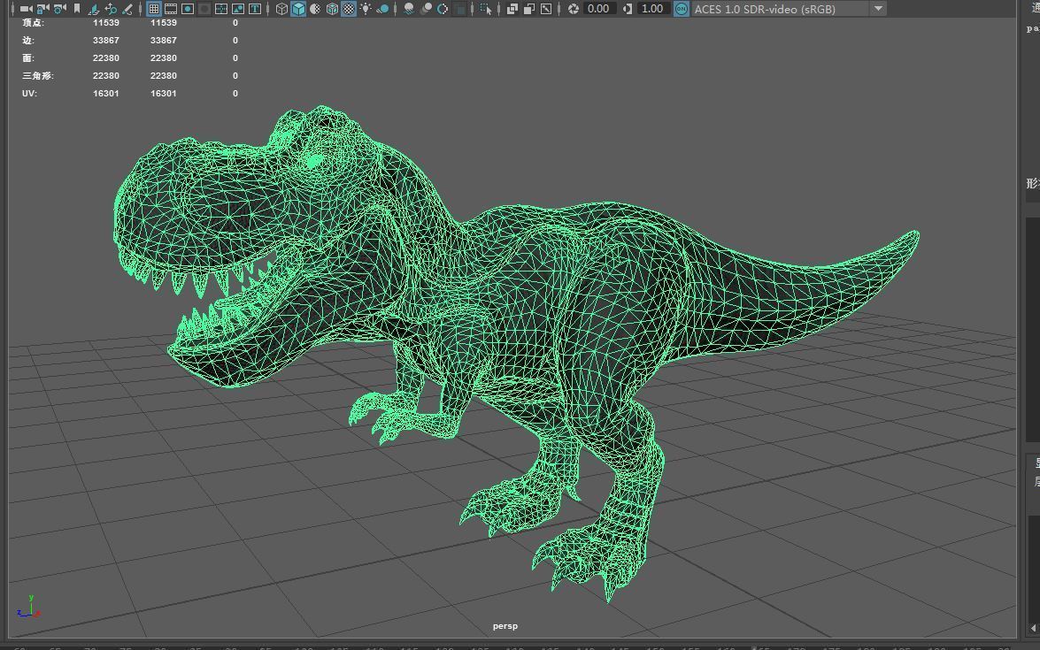Toggle the Resolution Gate overlay
This screenshot has height=650, width=1040.
pyautogui.click(x=188, y=9)
